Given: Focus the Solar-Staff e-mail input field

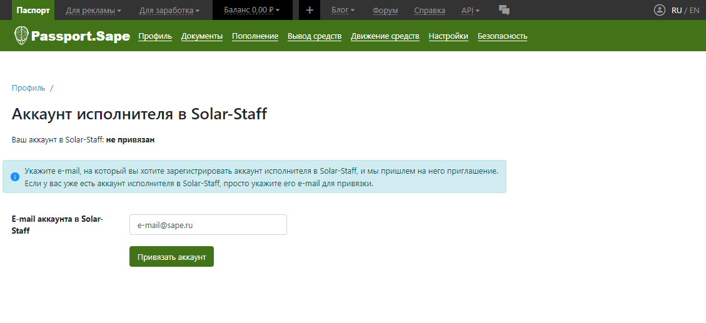Looking at the screenshot, I should (208, 224).
